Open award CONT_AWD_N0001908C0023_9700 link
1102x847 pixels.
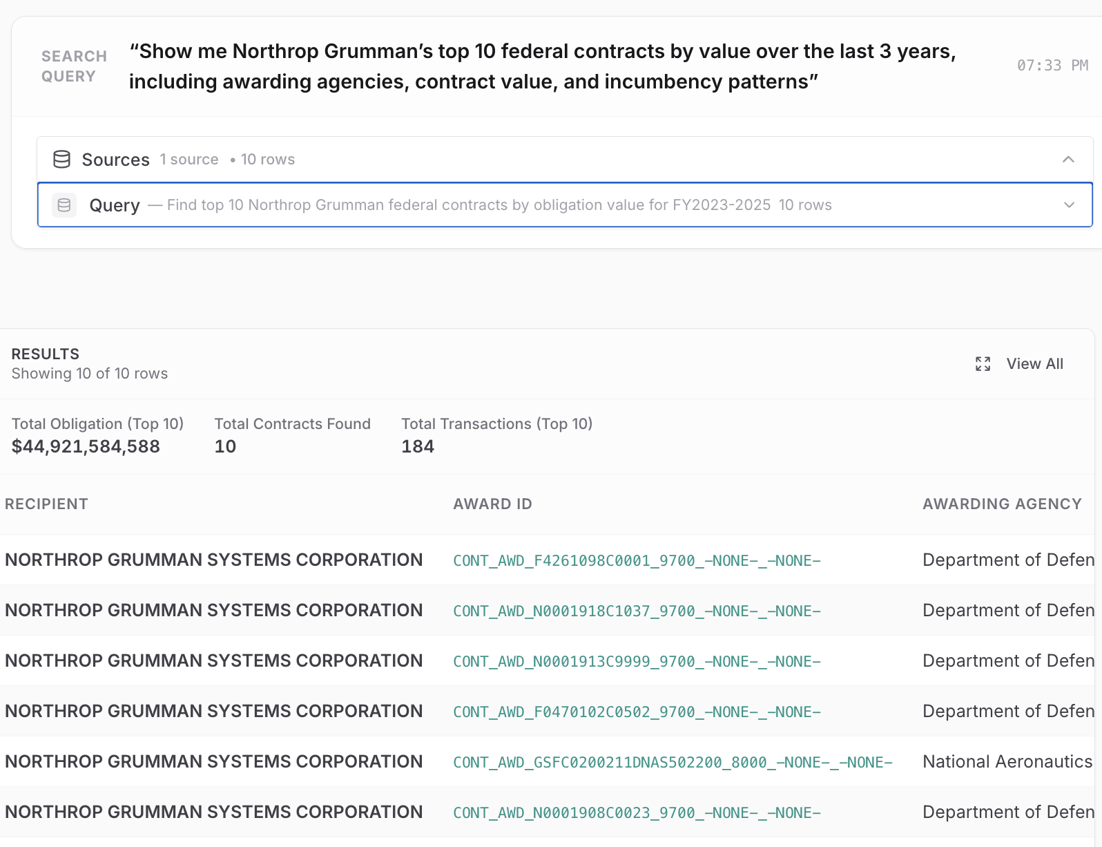(637, 812)
